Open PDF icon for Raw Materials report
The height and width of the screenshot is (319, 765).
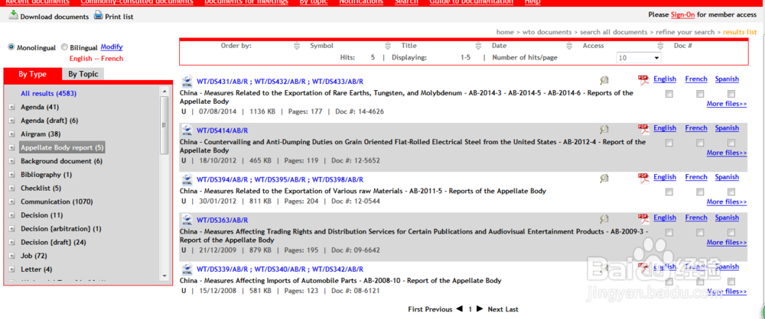(643, 178)
